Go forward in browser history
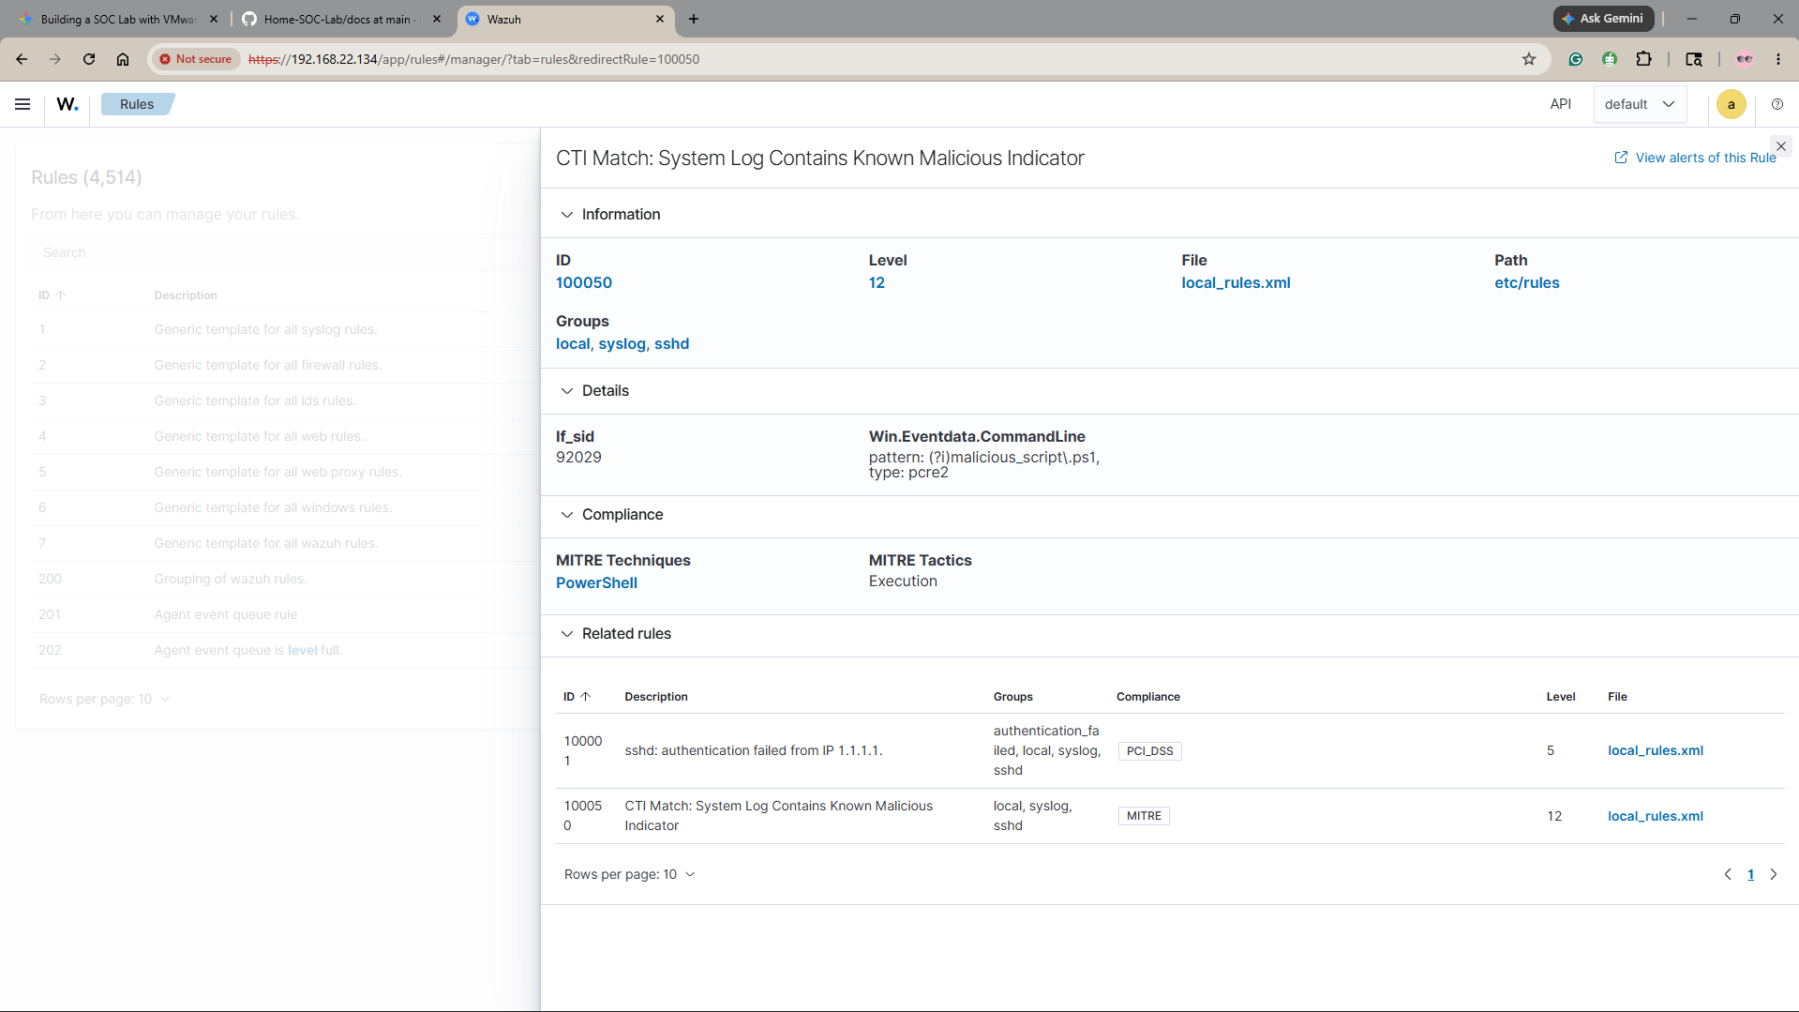 coord(55,59)
